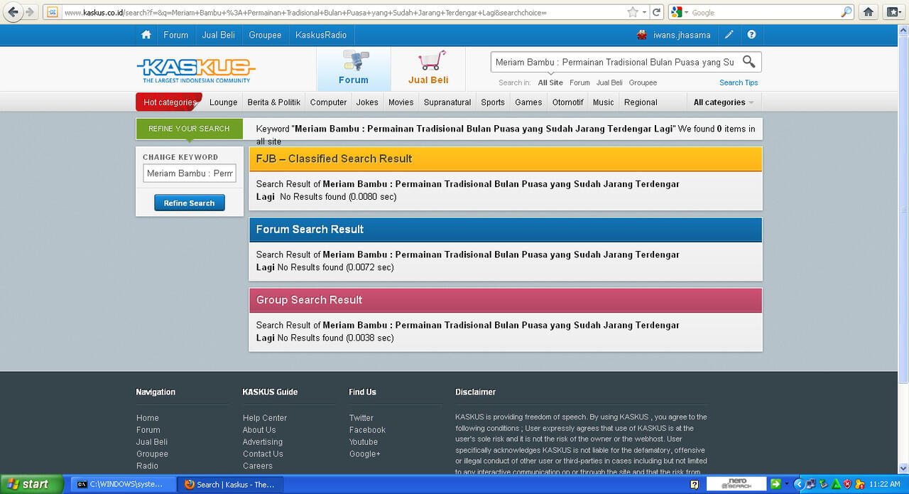909x494 pixels.
Task: Select Jual Beli in top navigation bar
Action: pos(219,35)
